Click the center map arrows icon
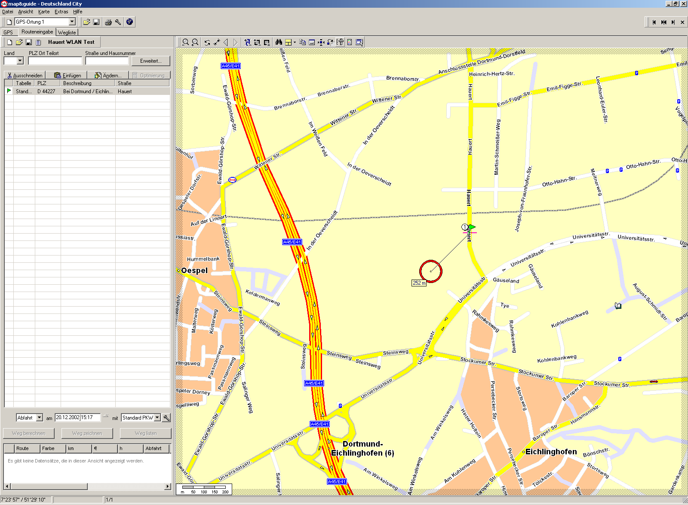This screenshot has height=505, width=688. pos(321,42)
